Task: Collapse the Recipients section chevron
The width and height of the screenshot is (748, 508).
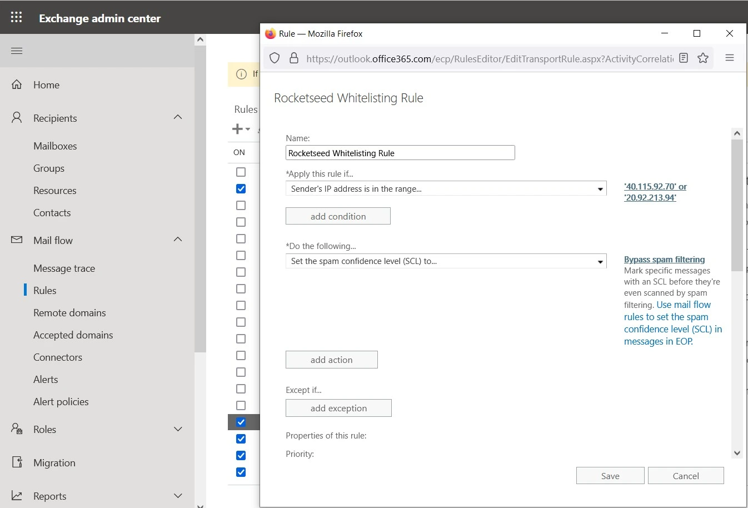Action: (178, 117)
